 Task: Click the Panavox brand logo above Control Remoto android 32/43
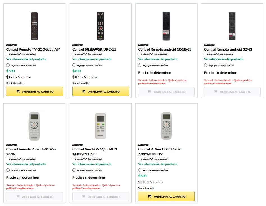point(209,45)
